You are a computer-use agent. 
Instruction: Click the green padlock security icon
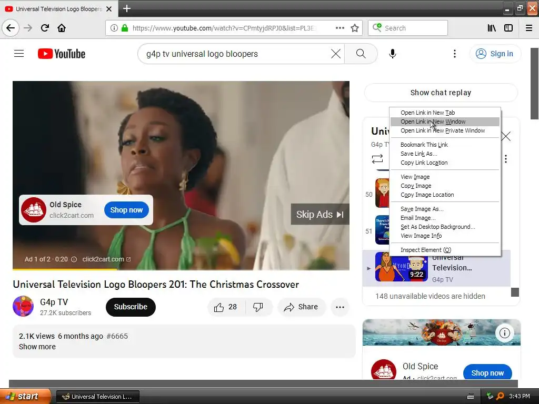[x=125, y=28]
